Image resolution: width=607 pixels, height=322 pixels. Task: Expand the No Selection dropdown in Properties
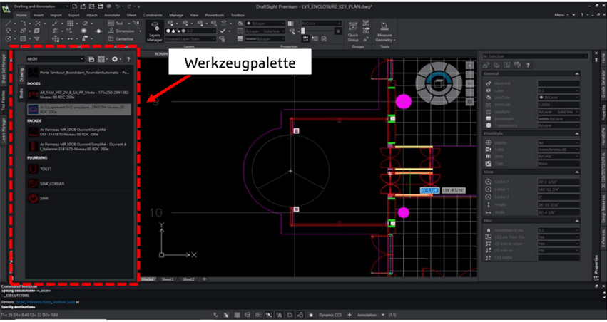534,55
